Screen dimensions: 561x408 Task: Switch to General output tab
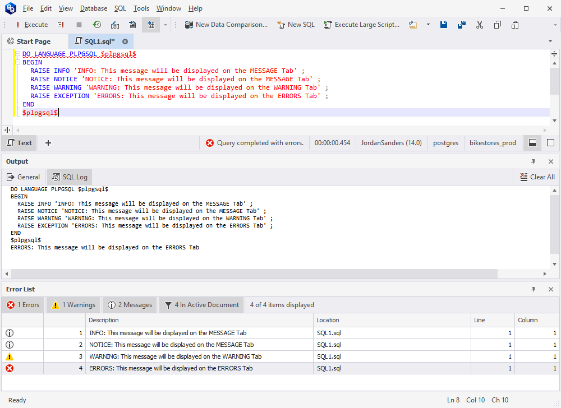coord(23,177)
